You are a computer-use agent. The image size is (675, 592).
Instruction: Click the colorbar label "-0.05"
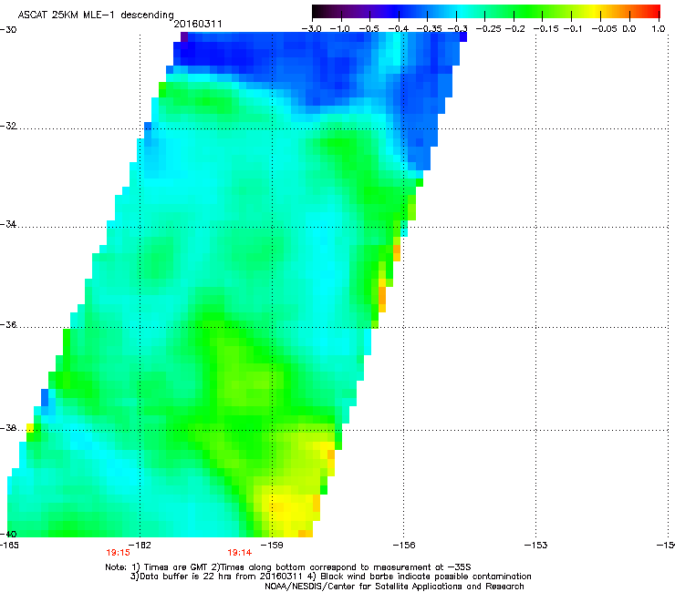coord(605,29)
